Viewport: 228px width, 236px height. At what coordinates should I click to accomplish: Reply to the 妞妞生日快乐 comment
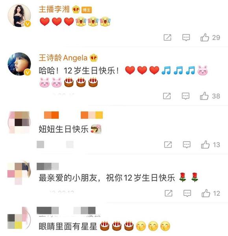pyautogui.click(x=187, y=145)
